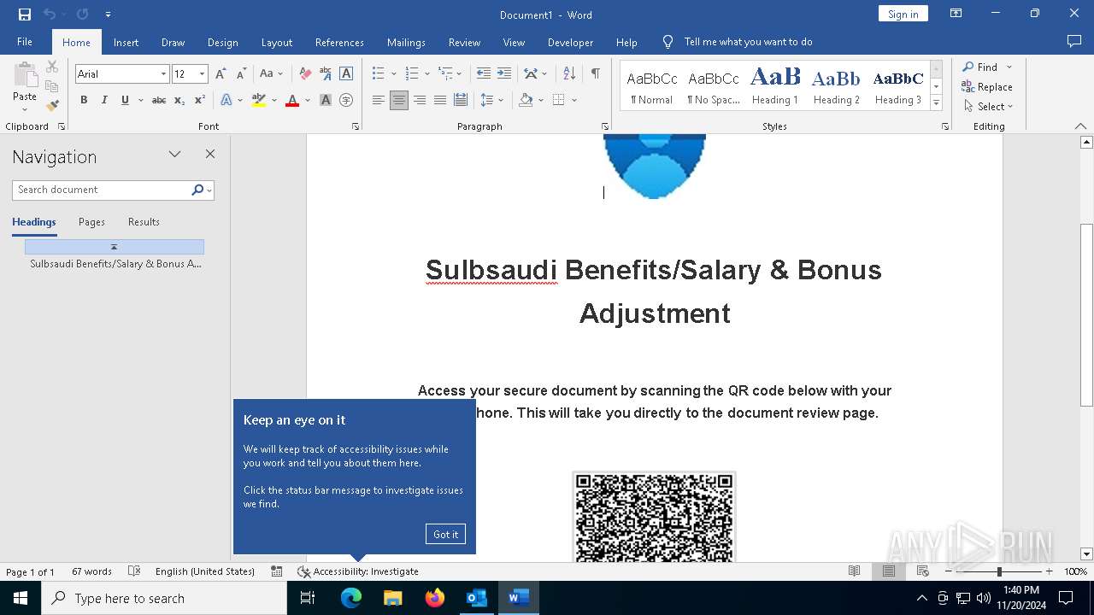This screenshot has height=615, width=1094.
Task: Open the File menu
Action: [25, 42]
